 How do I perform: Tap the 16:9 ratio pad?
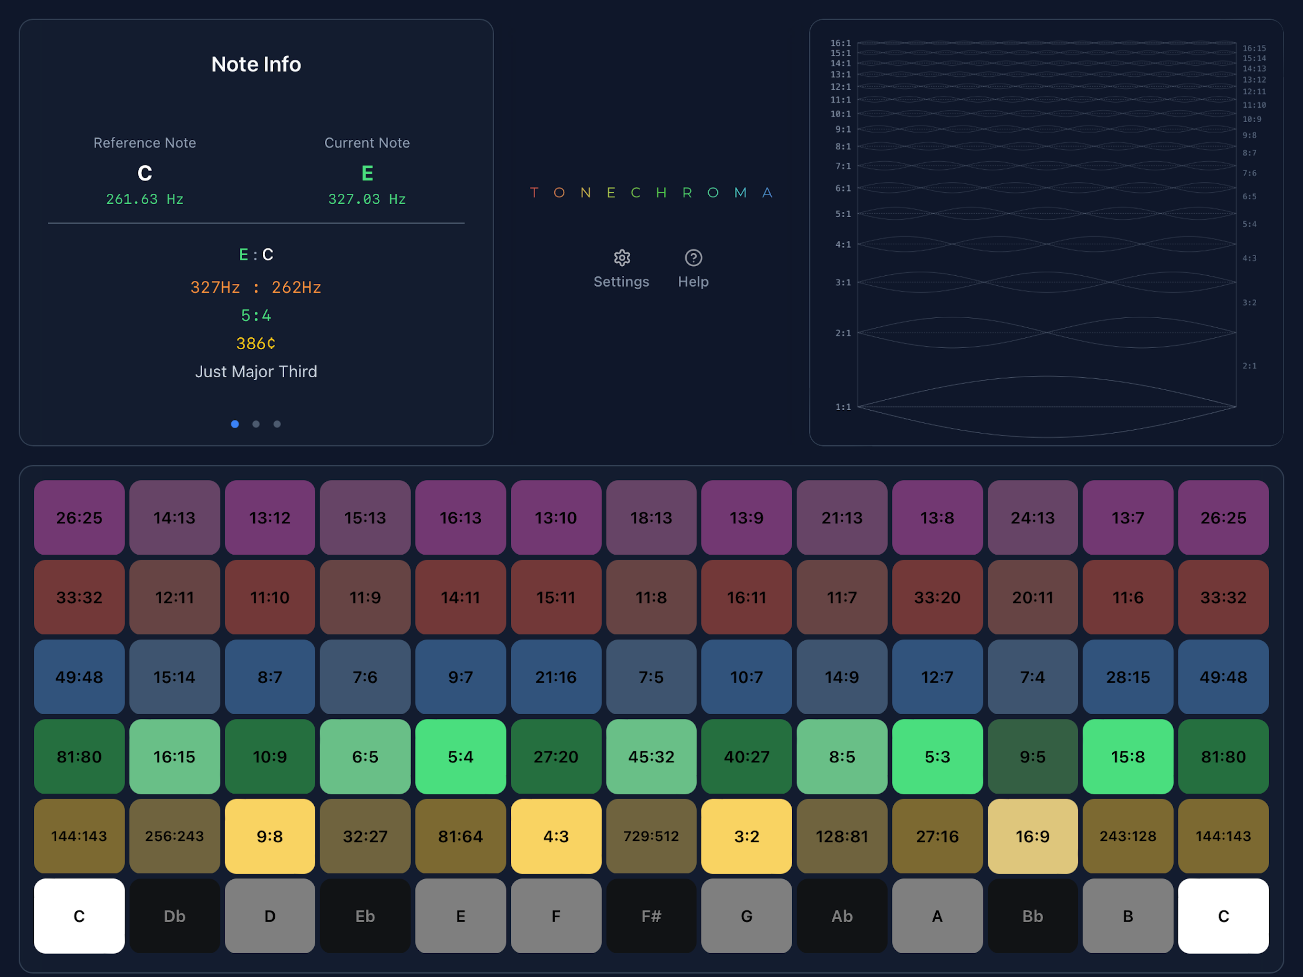pyautogui.click(x=1033, y=836)
